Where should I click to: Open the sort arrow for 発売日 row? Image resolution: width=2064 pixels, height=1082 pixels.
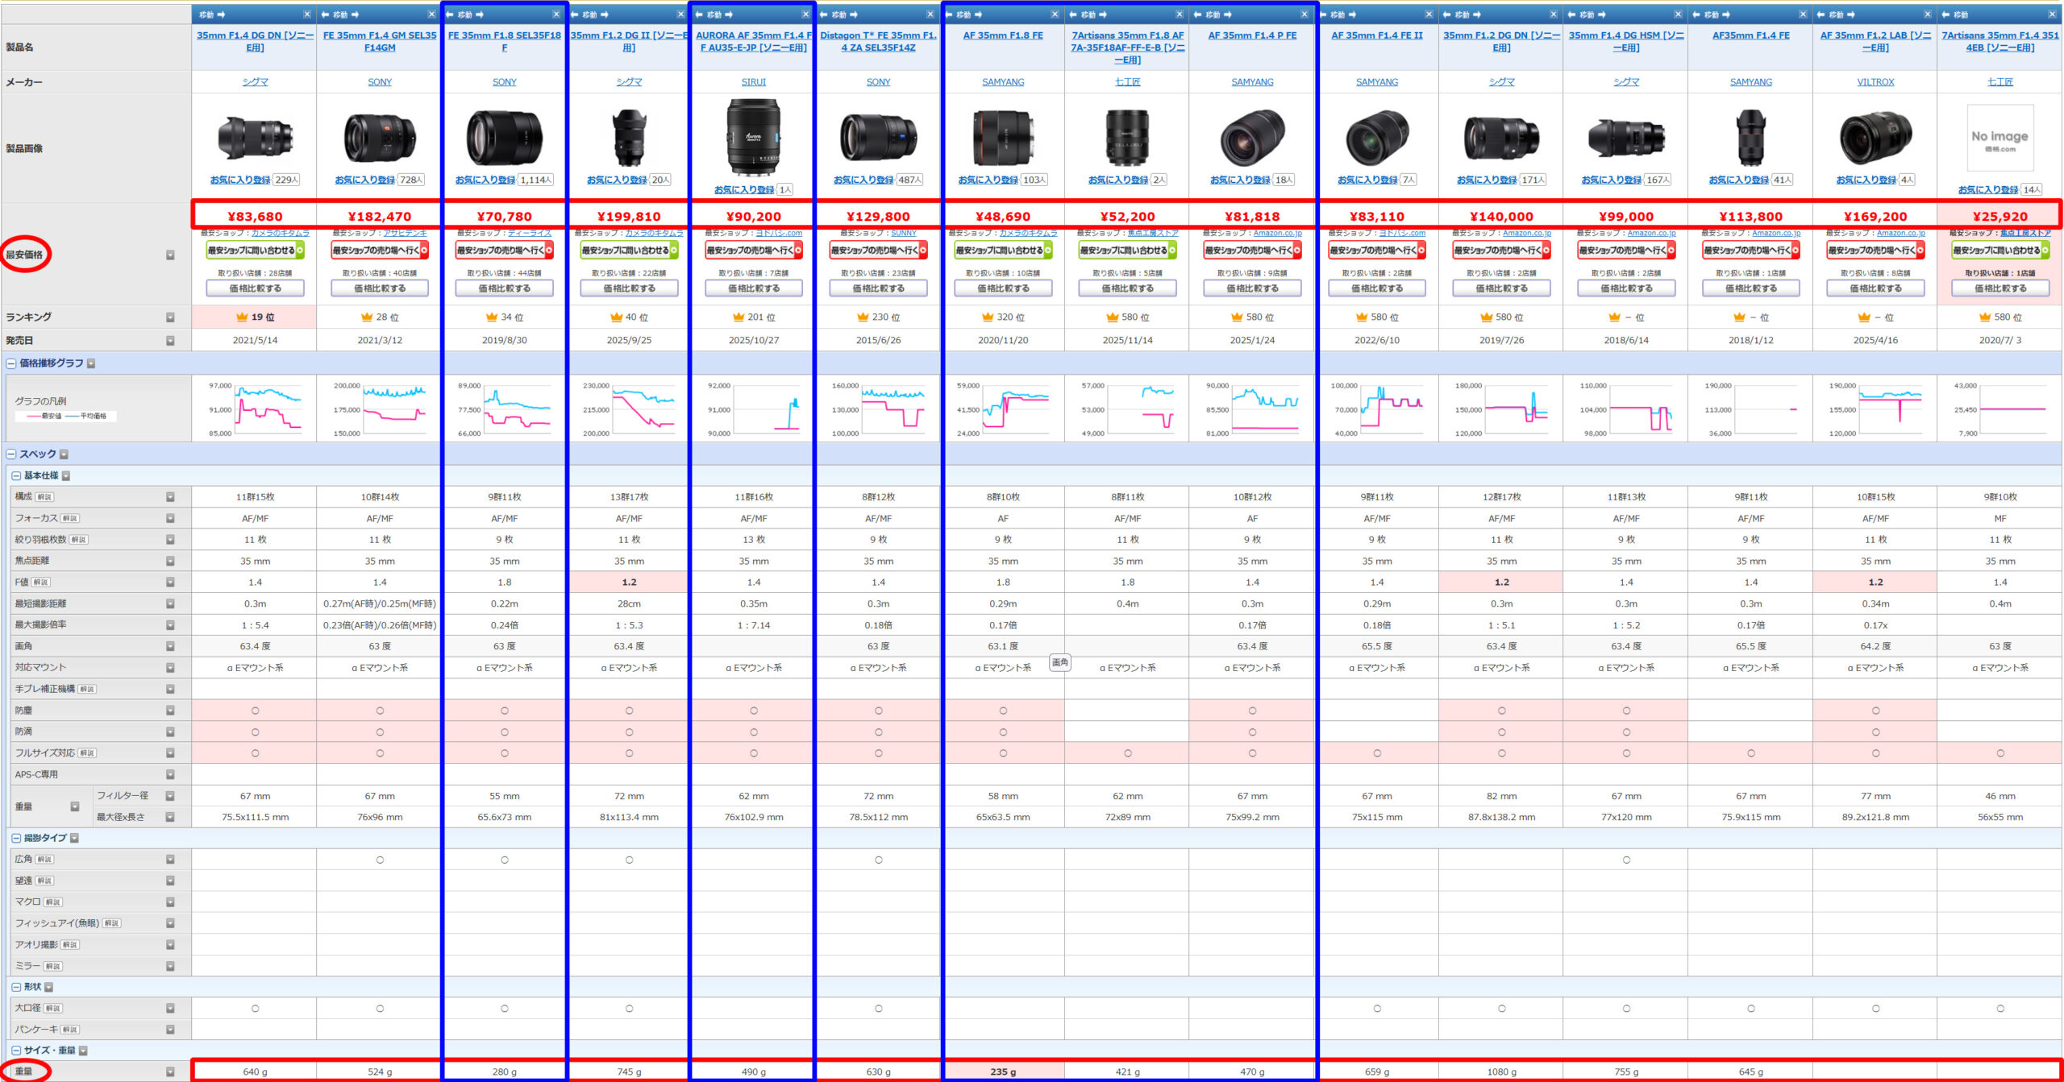click(x=170, y=341)
